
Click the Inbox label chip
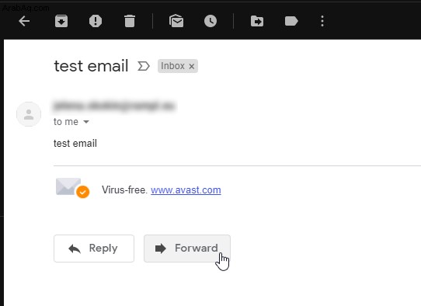point(172,66)
